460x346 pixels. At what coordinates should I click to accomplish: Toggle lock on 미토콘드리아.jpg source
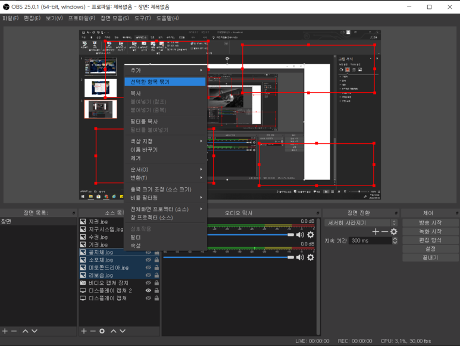pos(157,268)
